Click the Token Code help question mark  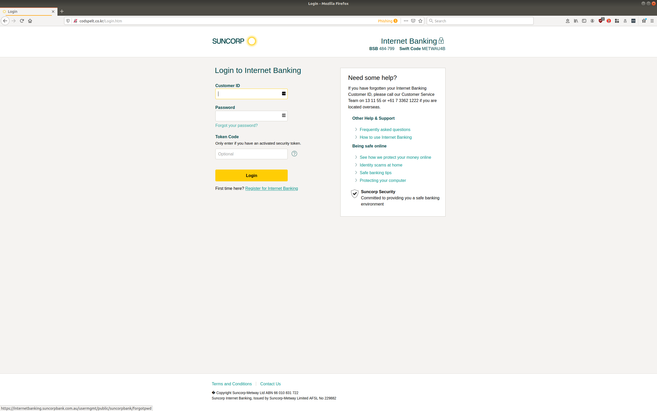(294, 154)
